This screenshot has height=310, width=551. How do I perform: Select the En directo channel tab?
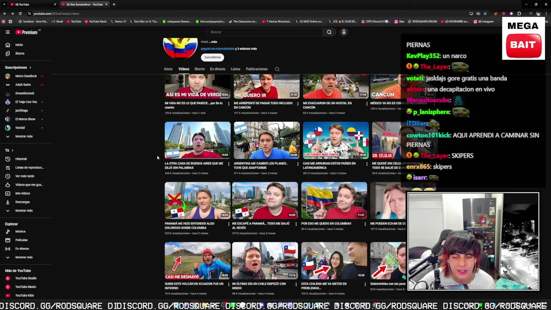pos(217,69)
